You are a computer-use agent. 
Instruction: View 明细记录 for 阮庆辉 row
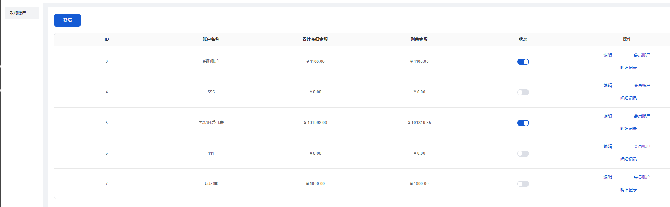click(628, 190)
